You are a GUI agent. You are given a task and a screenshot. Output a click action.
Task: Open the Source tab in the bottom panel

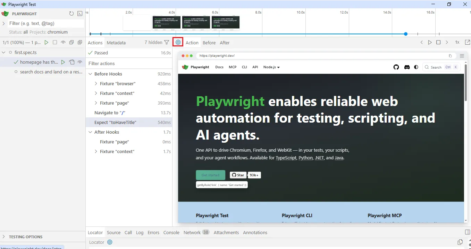tap(113, 232)
